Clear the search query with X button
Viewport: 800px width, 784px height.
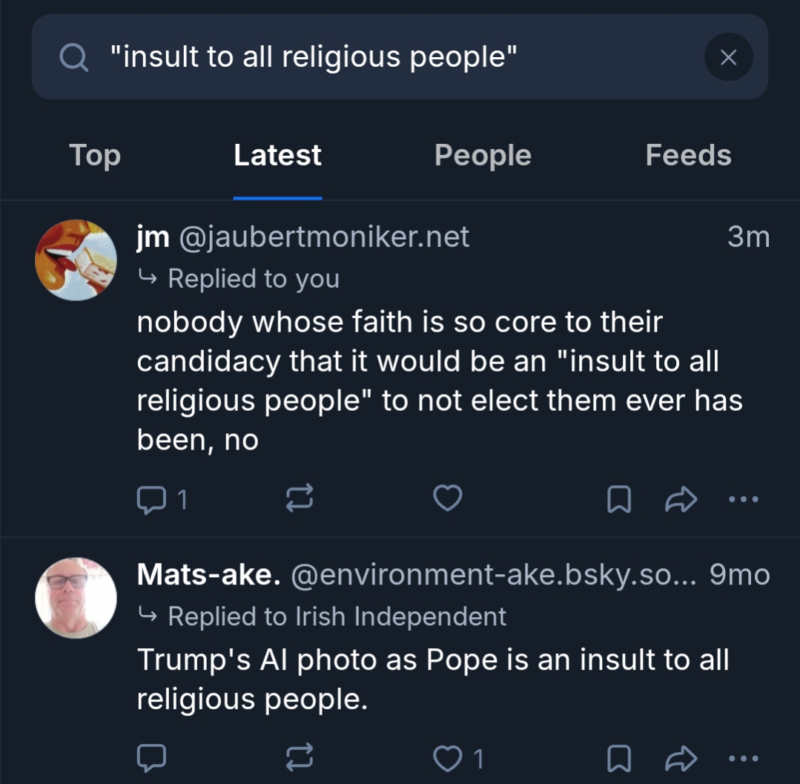tap(728, 57)
